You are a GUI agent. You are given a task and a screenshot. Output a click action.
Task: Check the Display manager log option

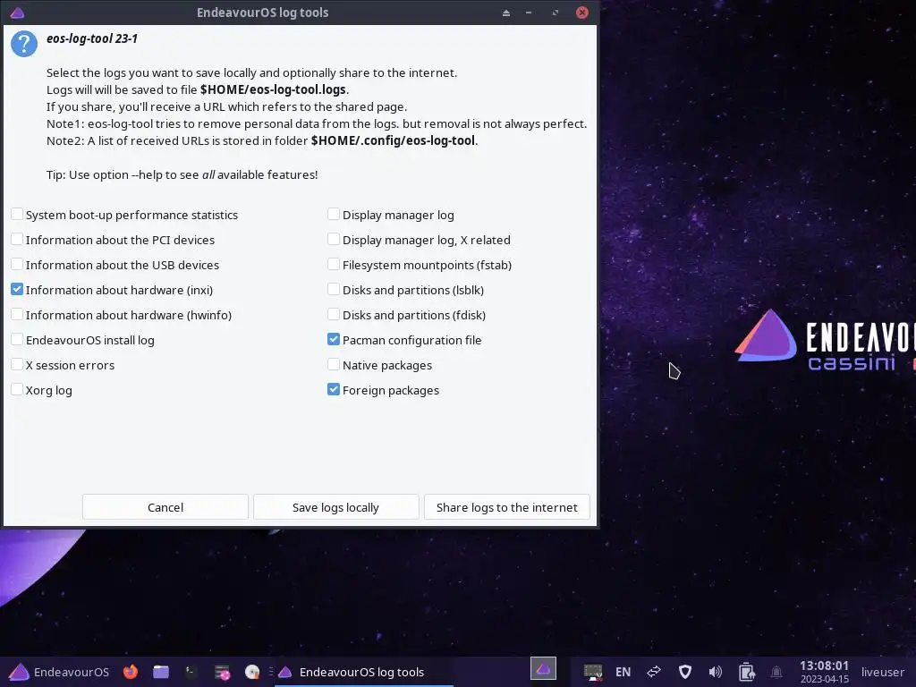point(334,215)
